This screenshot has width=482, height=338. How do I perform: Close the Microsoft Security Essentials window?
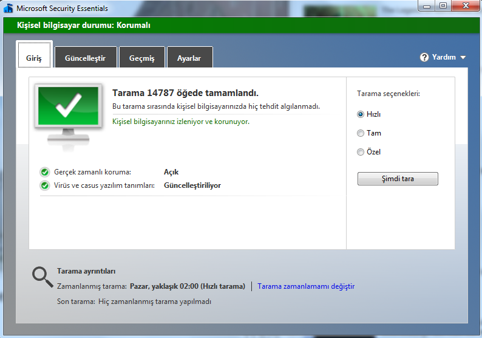click(x=466, y=6)
